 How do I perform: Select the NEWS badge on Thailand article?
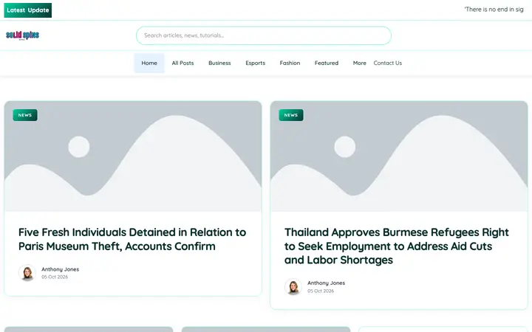291,115
